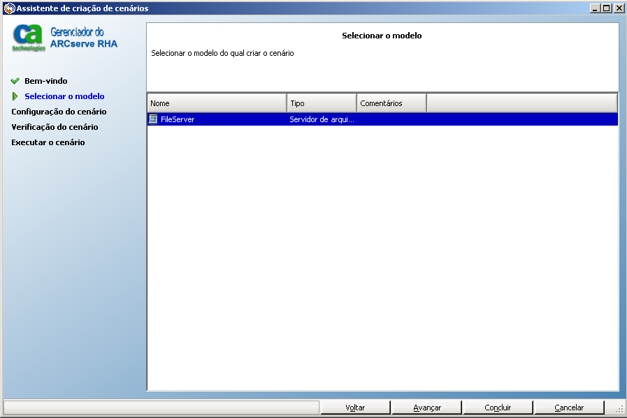
Task: Click the green checkmark beside Bem-vindo
Action: coord(15,81)
